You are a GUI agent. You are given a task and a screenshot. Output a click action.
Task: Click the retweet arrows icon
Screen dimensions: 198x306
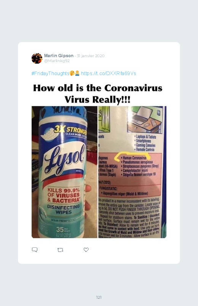pos(60,250)
